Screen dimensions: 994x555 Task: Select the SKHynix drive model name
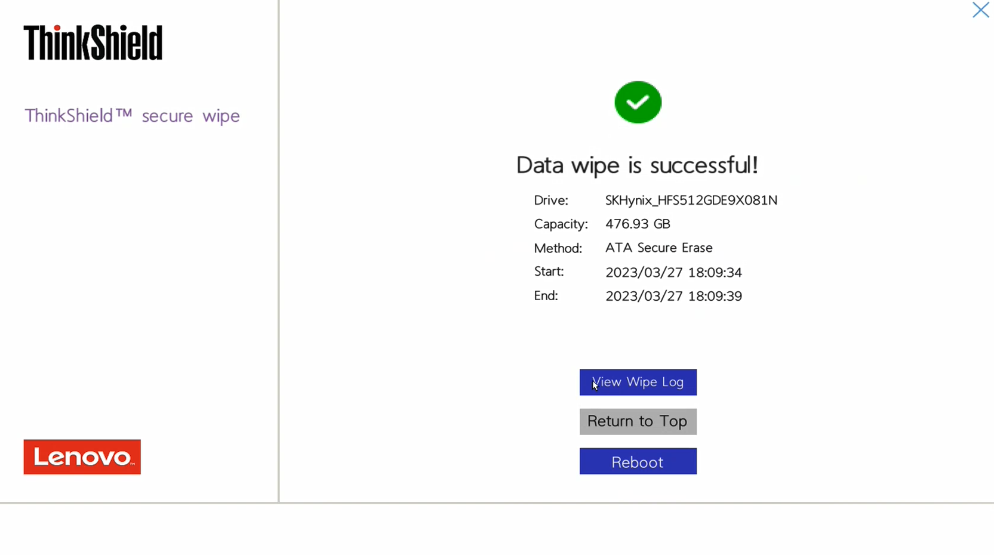(691, 201)
